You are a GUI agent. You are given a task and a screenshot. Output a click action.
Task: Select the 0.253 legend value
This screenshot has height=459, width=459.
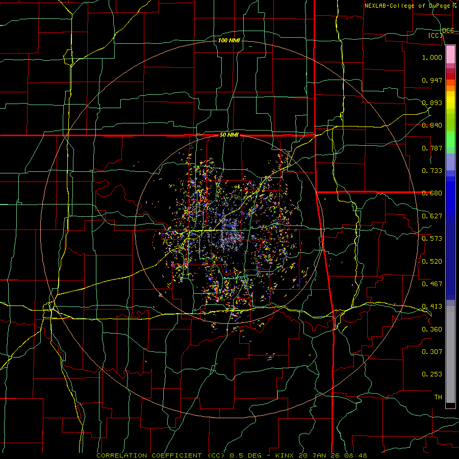[432, 374]
